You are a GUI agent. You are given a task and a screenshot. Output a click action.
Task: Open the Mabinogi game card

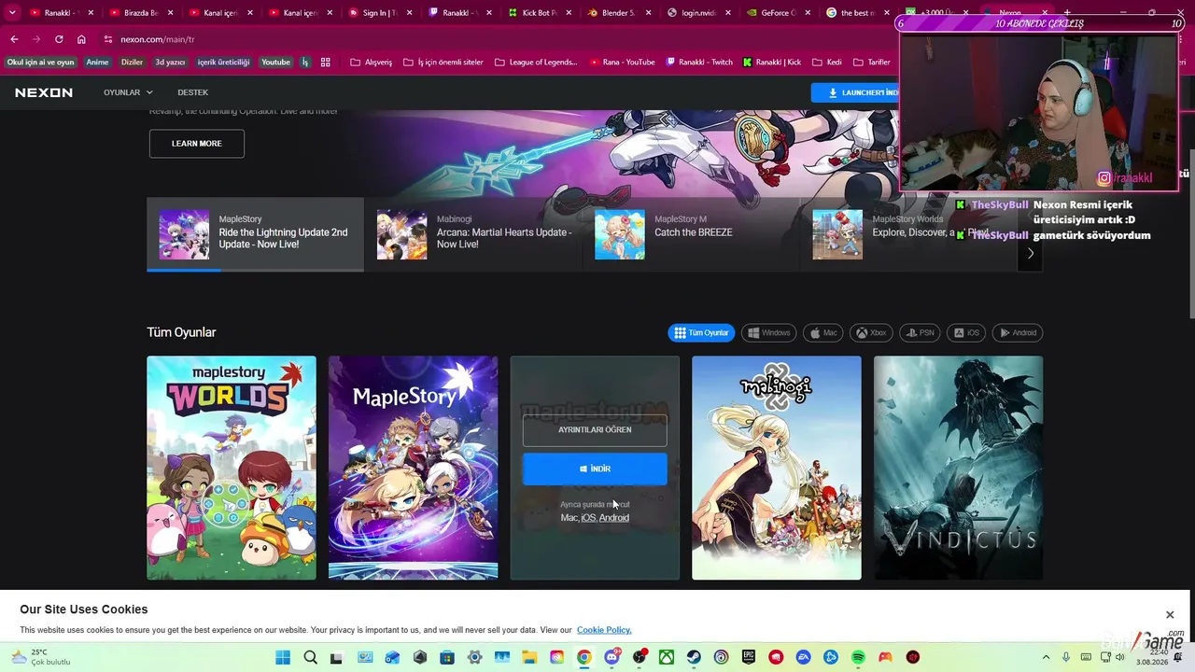(777, 468)
